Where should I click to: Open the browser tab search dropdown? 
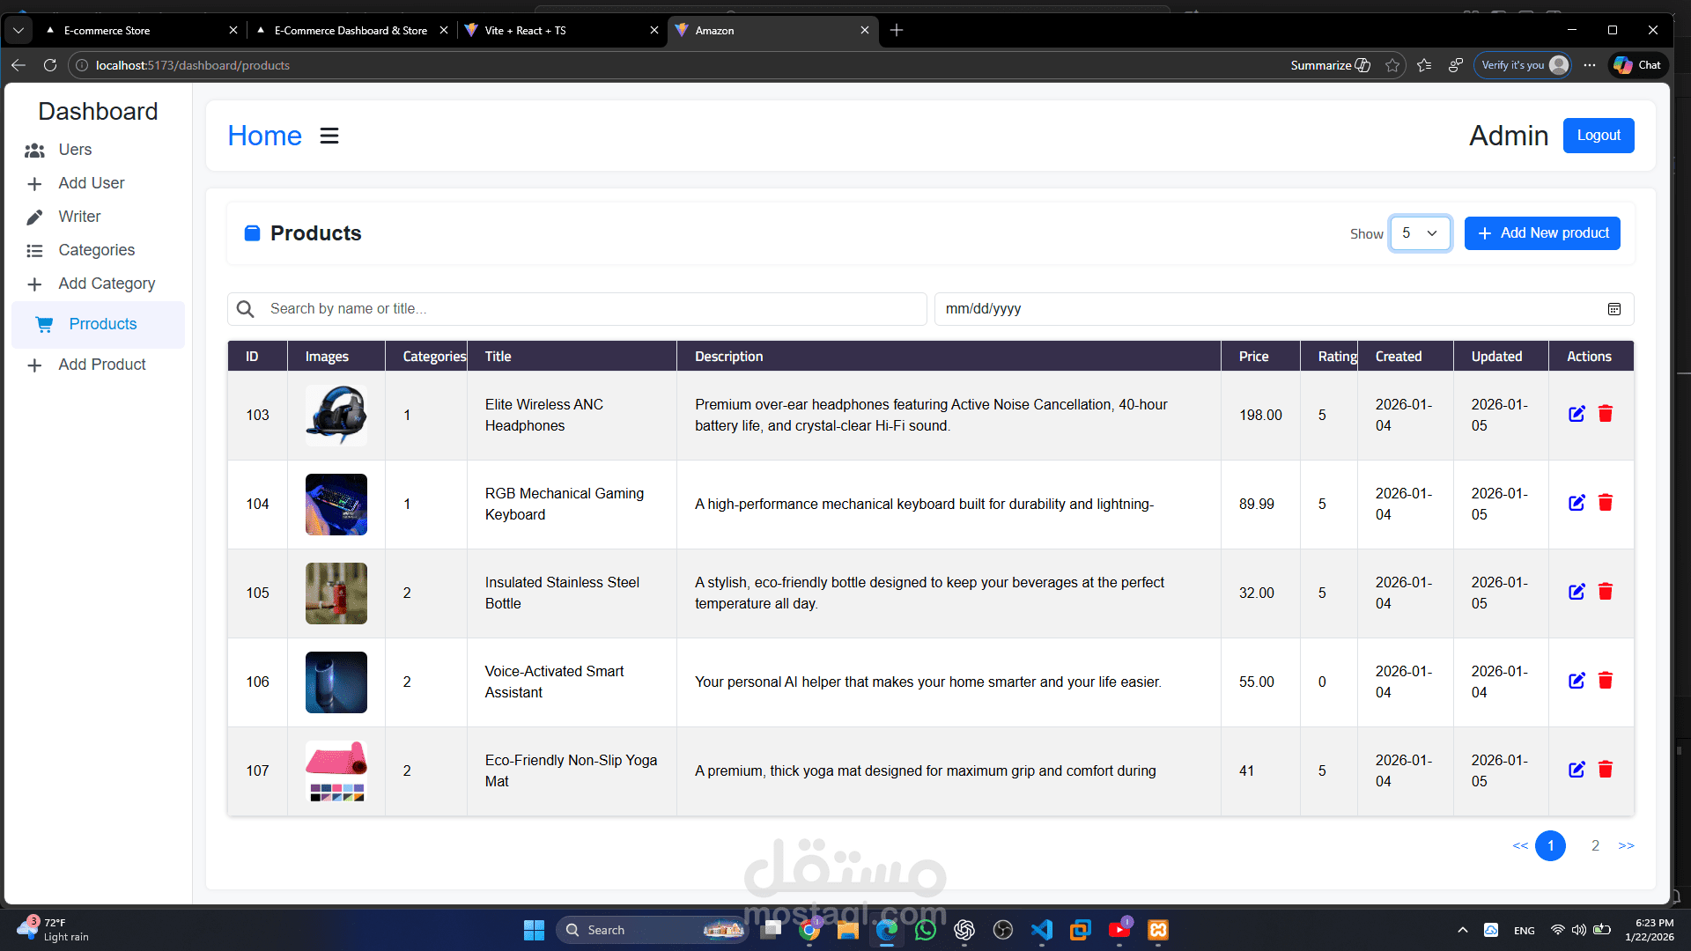click(18, 30)
